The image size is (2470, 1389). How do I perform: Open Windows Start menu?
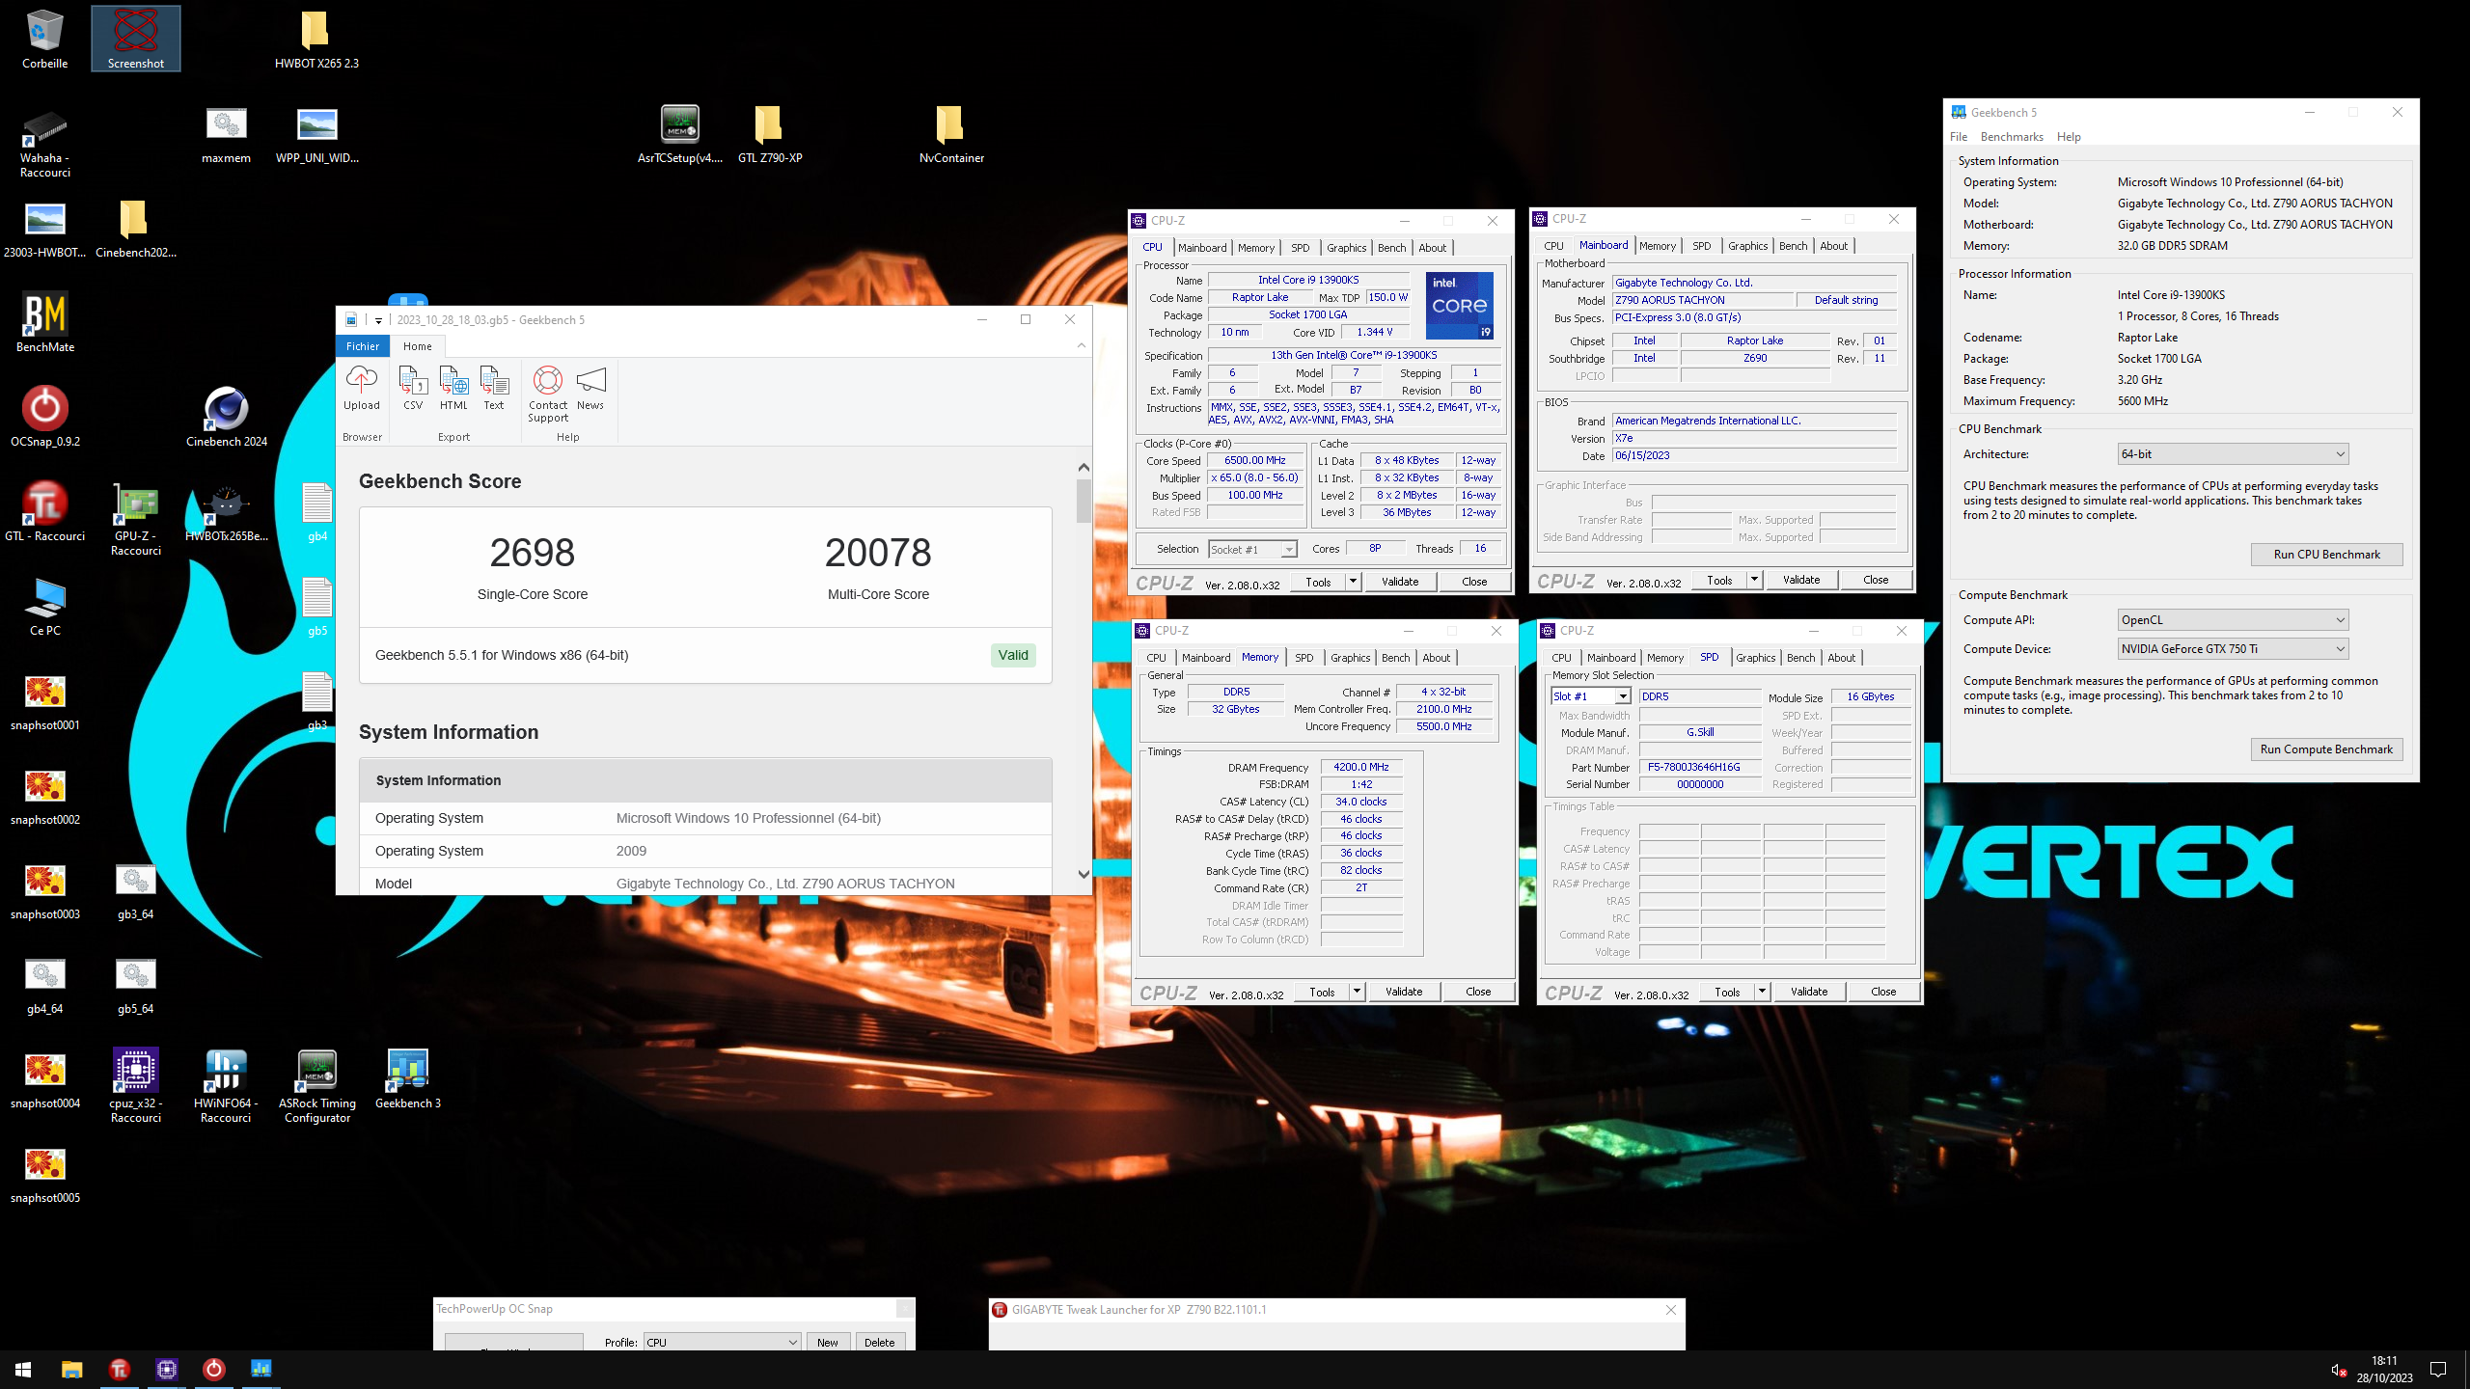(x=23, y=1369)
